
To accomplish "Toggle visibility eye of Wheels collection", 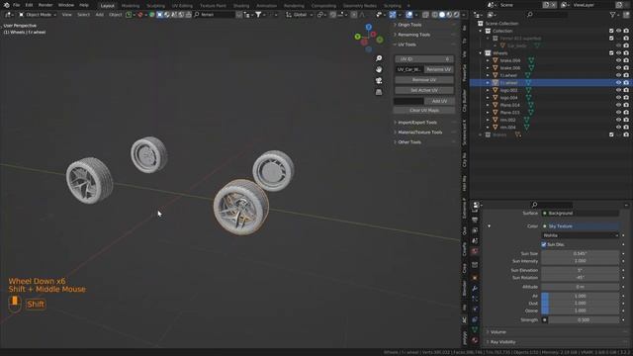I will pos(618,52).
